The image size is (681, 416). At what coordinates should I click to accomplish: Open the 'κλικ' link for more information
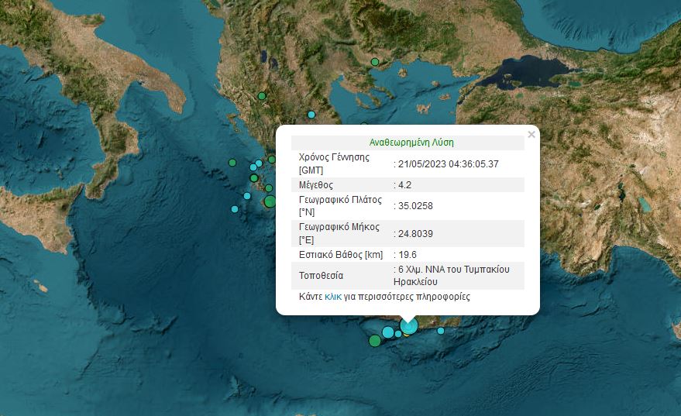[333, 297]
